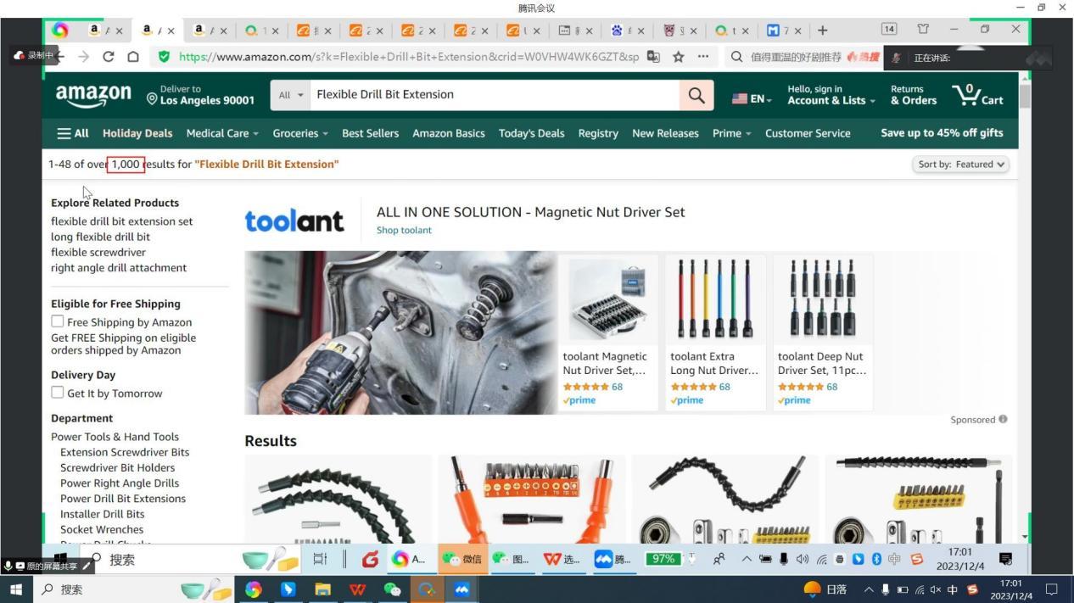Open toolant Magnetic Nut Driver Set thumbnail
The image size is (1074, 603).
608,300
